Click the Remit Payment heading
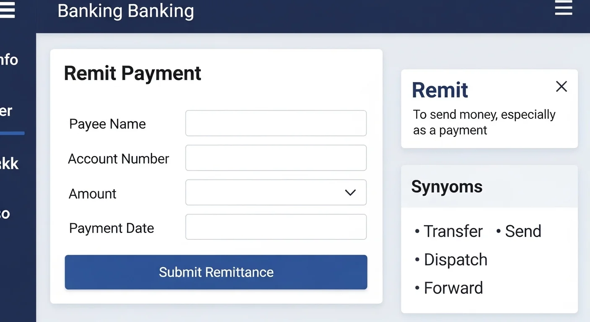 tap(132, 73)
